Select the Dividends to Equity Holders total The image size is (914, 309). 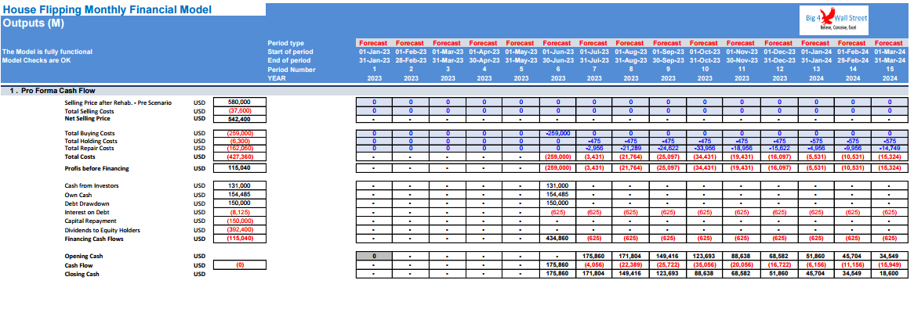pyautogui.click(x=240, y=230)
